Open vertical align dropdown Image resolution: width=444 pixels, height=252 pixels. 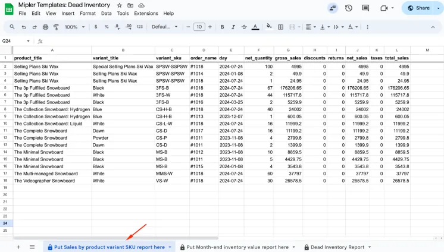tap(324, 27)
